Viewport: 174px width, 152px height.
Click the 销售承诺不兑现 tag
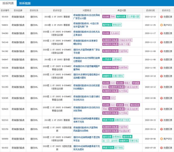(122, 120)
